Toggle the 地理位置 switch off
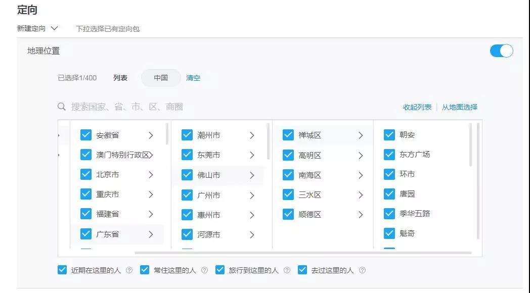 pyautogui.click(x=501, y=51)
